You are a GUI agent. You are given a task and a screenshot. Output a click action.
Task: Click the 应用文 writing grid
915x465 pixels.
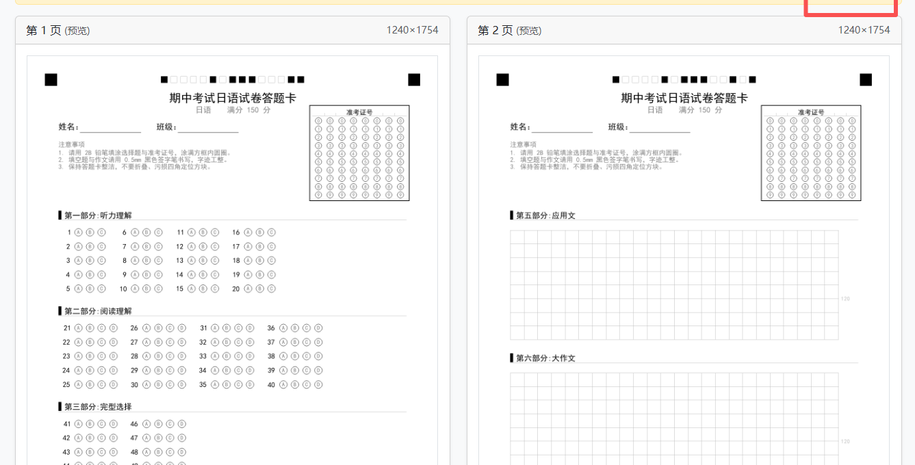point(674,284)
